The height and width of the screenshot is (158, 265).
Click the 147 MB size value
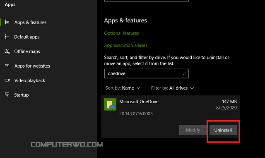point(229,102)
